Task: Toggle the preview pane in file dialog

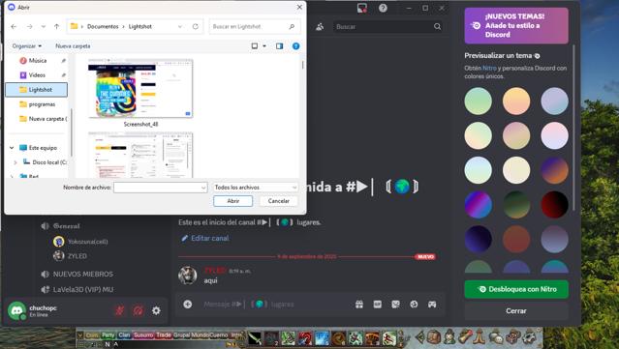Action: coord(280,46)
